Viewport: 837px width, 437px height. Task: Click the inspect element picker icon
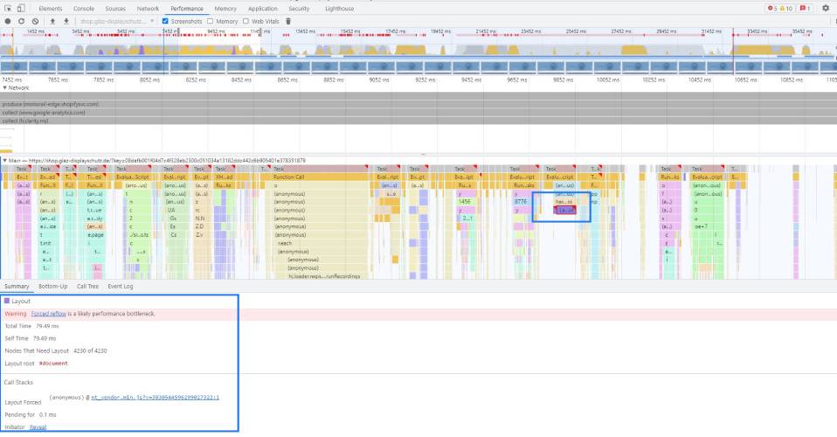(8, 8)
